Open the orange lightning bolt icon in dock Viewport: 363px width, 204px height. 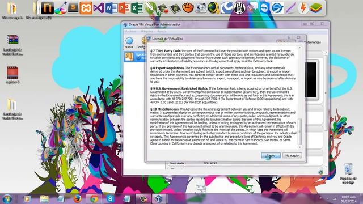tap(303, 8)
